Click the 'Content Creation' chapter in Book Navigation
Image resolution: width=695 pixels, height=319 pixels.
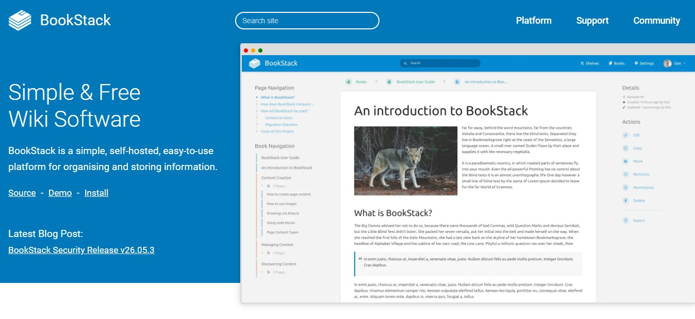(276, 178)
